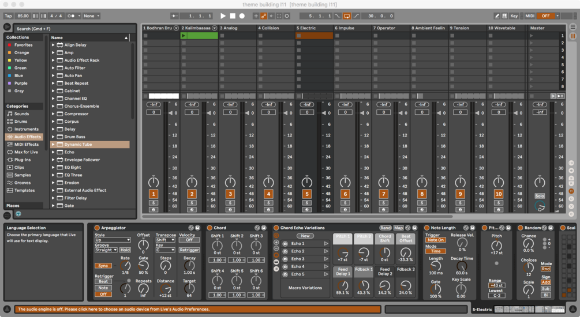
Task: Click the Sounds category icon
Action: tap(10, 114)
